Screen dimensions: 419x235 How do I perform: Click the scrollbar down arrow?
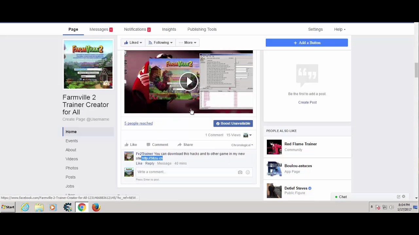(416, 198)
